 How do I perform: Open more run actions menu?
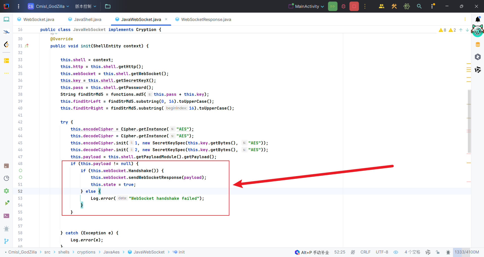pos(365,6)
